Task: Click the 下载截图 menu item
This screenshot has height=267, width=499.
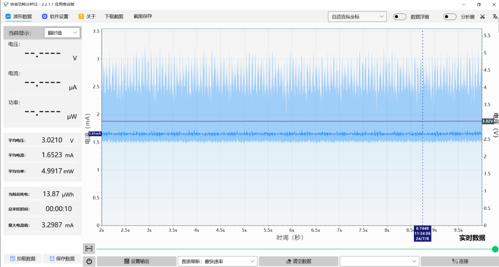Action: 114,16
